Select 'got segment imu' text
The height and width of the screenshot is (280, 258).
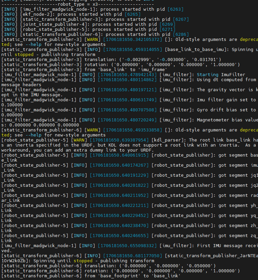tap(238, 165)
